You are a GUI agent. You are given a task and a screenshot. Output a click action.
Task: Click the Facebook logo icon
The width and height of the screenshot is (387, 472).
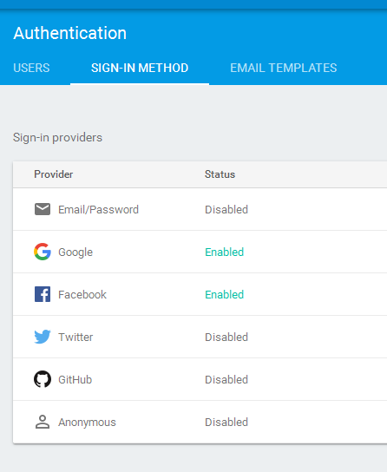43,294
